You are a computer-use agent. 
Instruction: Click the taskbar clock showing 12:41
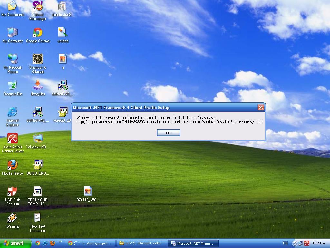[x=318, y=243]
